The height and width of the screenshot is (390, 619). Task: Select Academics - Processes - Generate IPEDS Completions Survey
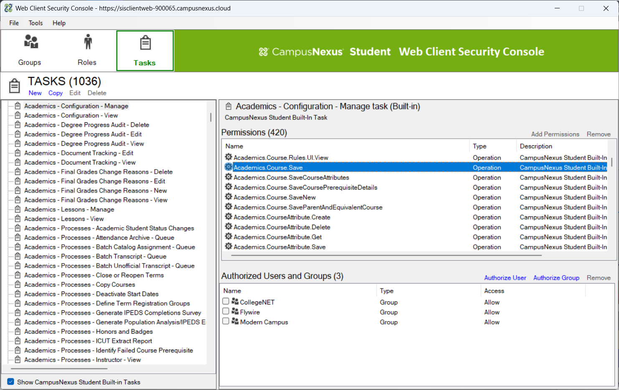(113, 313)
